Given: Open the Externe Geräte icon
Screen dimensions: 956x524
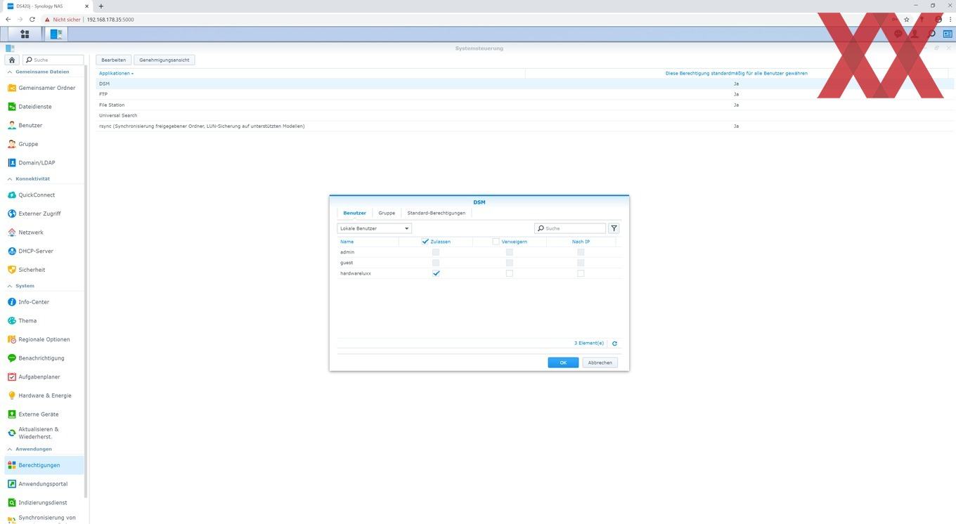Looking at the screenshot, I should point(12,414).
